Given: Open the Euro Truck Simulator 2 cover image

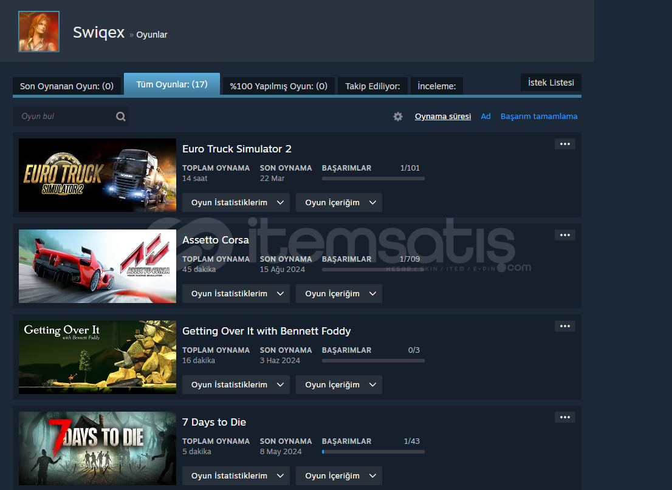Looking at the screenshot, I should tap(97, 175).
